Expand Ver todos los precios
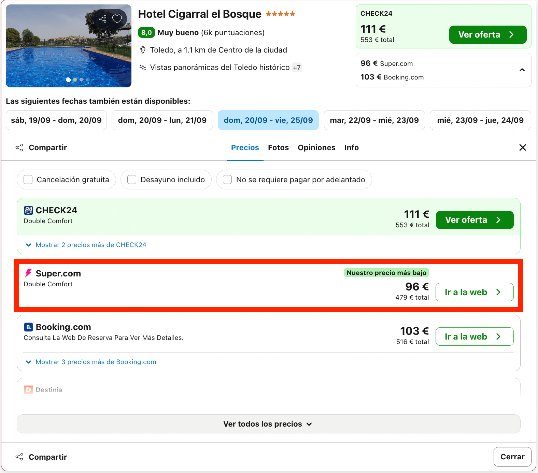538x473 pixels. coord(268,424)
